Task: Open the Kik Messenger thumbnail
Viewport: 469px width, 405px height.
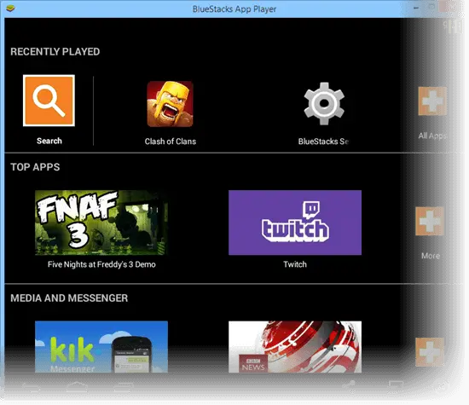Action: [x=101, y=347]
